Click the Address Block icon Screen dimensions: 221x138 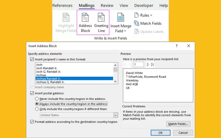pos(85,17)
